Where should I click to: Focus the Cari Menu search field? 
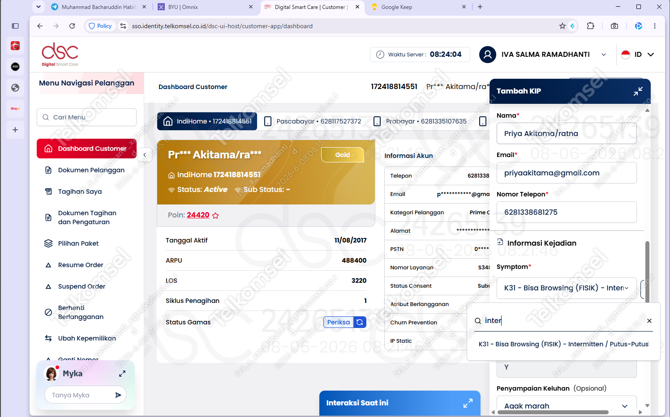point(86,117)
